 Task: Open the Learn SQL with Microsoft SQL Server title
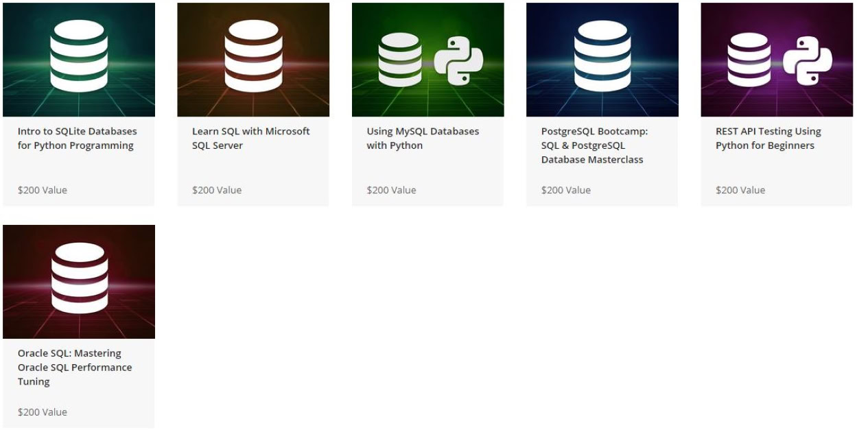(250, 139)
